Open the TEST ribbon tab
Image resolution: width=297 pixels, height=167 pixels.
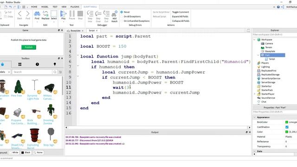click(55, 7)
